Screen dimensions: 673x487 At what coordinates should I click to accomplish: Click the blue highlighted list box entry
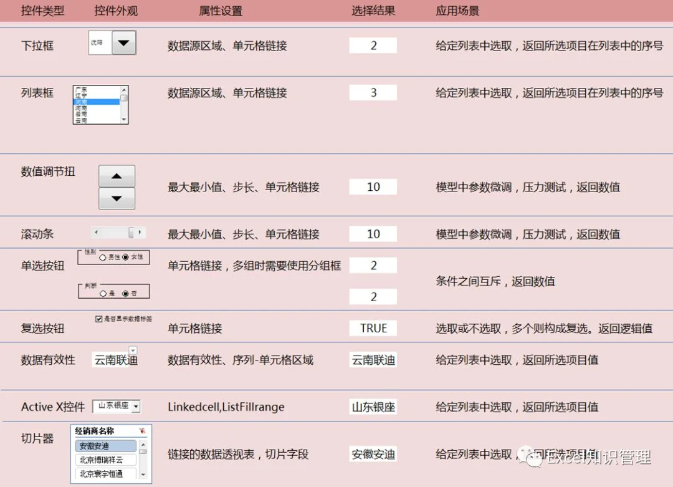pyautogui.click(x=97, y=102)
